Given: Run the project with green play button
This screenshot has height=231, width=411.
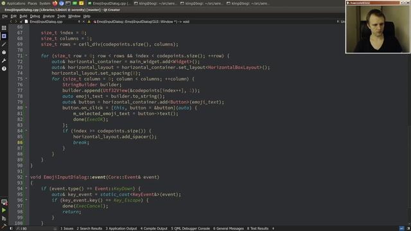Looking at the screenshot, I should pos(4,210).
